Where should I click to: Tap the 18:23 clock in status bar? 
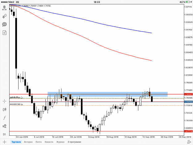click(x=97, y=2)
